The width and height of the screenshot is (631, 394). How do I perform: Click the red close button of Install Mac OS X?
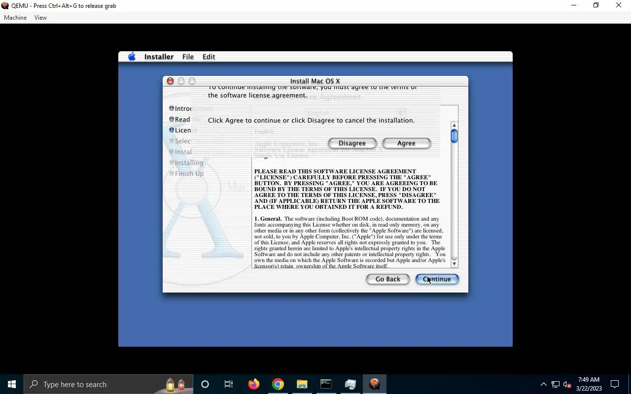[x=170, y=81]
